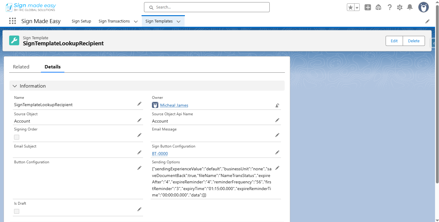Edit the Name field pencil icon
Viewport: 439px width, 222px height.
click(x=139, y=104)
